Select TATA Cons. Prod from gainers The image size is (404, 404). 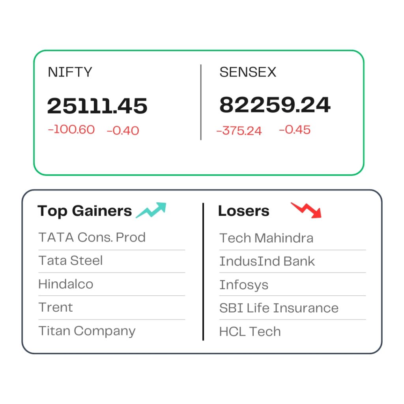coord(92,237)
